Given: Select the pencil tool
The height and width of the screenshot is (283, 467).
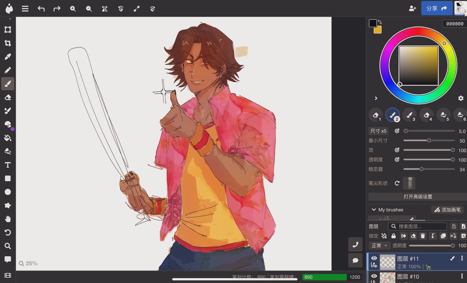Looking at the screenshot, I should click(x=7, y=70).
